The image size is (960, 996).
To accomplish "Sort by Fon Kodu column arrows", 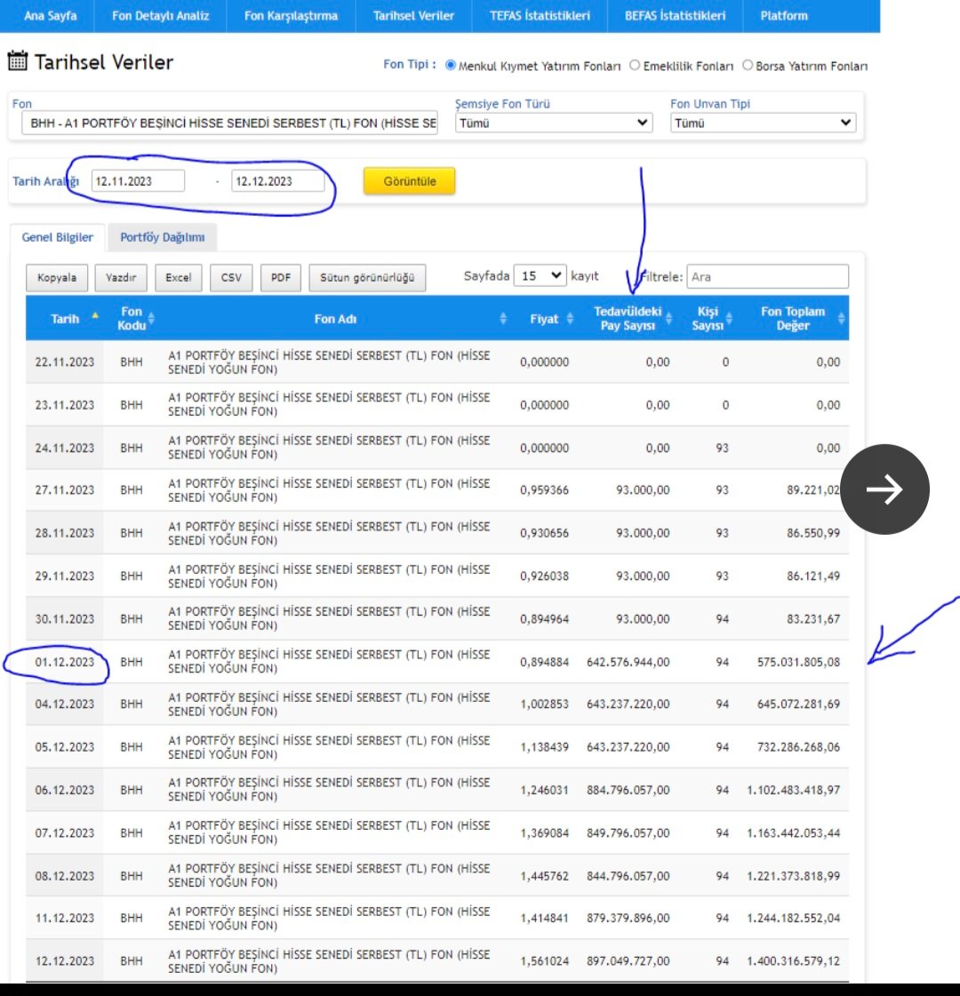I will 151,318.
